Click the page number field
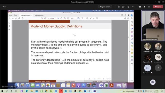This screenshot has width=165, height=93. [x=49, y=18]
